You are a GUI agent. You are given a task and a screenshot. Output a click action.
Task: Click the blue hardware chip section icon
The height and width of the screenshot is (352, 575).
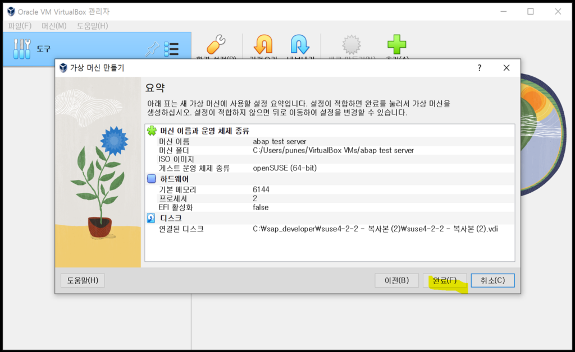point(152,179)
